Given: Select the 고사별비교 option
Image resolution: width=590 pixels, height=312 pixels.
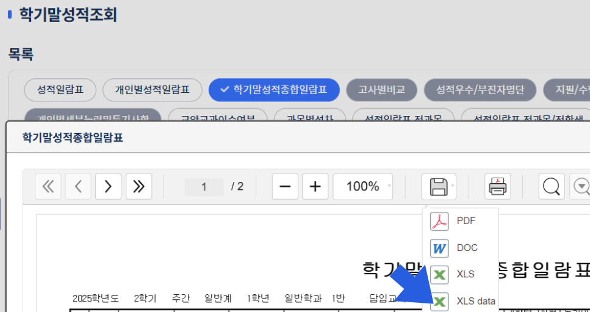Looking at the screenshot, I should [x=381, y=90].
